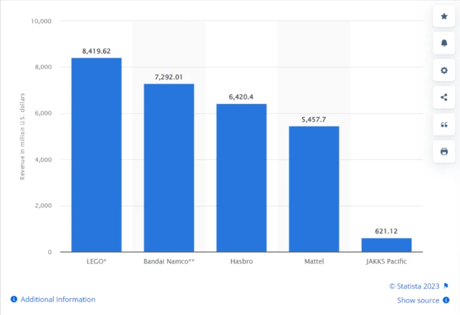Screen dimensions: 460x315
Task: Click the LEGO* axis label
Action: coord(96,261)
